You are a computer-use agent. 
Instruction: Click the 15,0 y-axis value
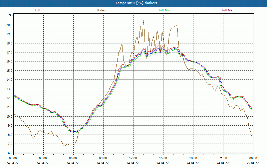10,70
